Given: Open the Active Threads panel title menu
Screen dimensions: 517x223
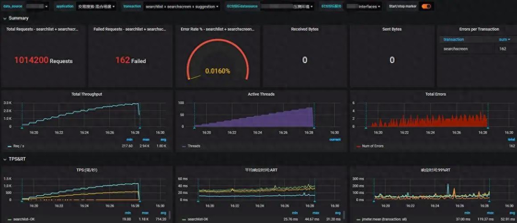Looking at the screenshot, I should [x=261, y=94].
